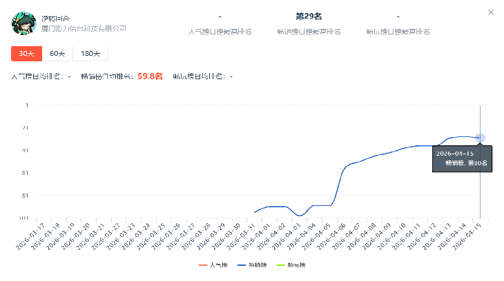Image resolution: width=504 pixels, height=281 pixels.
Task: Toggle the 人气榜 red legend series
Action: point(213,265)
